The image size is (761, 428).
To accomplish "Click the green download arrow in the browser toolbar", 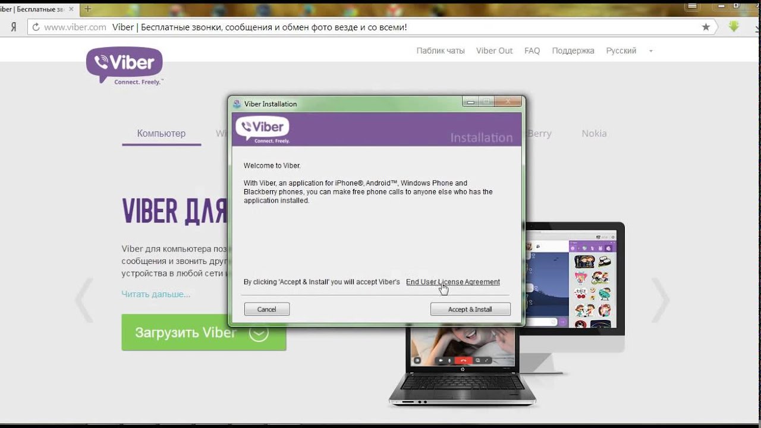I will pos(734,27).
